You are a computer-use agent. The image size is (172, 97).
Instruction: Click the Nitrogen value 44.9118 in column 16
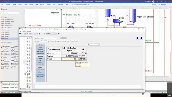[x=83, y=53]
